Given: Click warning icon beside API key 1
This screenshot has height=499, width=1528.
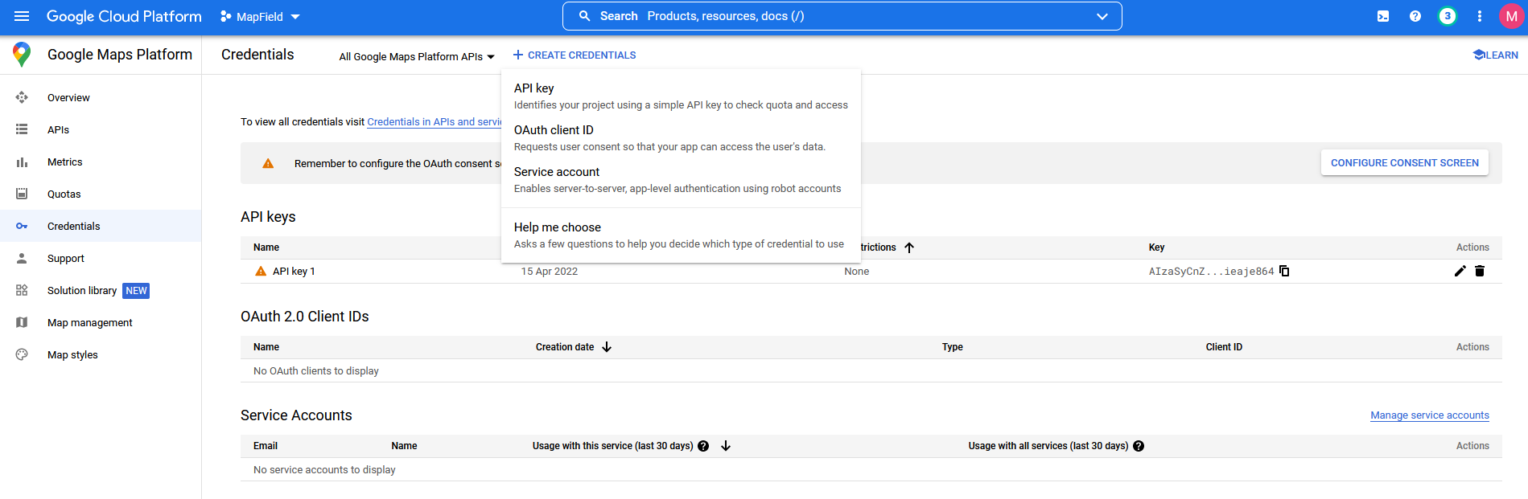Looking at the screenshot, I should point(261,272).
